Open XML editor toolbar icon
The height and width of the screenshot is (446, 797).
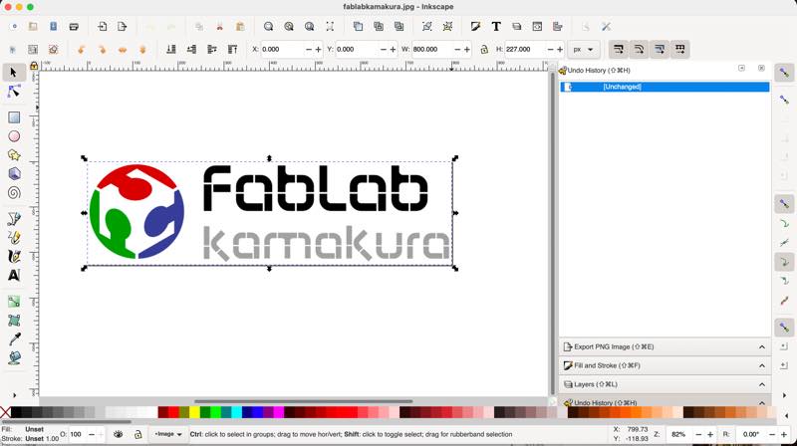[x=537, y=27]
